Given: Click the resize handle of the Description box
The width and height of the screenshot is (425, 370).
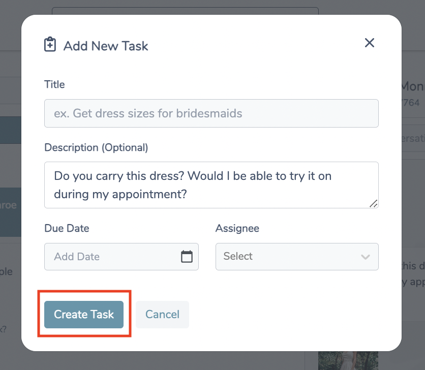Looking at the screenshot, I should tap(374, 203).
